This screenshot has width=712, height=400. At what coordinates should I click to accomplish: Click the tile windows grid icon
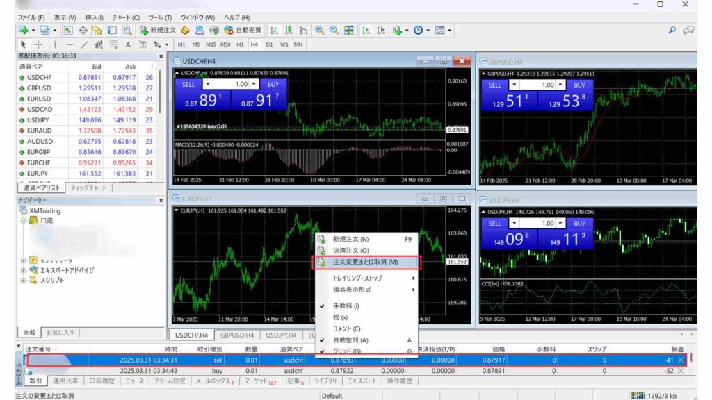coord(349,30)
